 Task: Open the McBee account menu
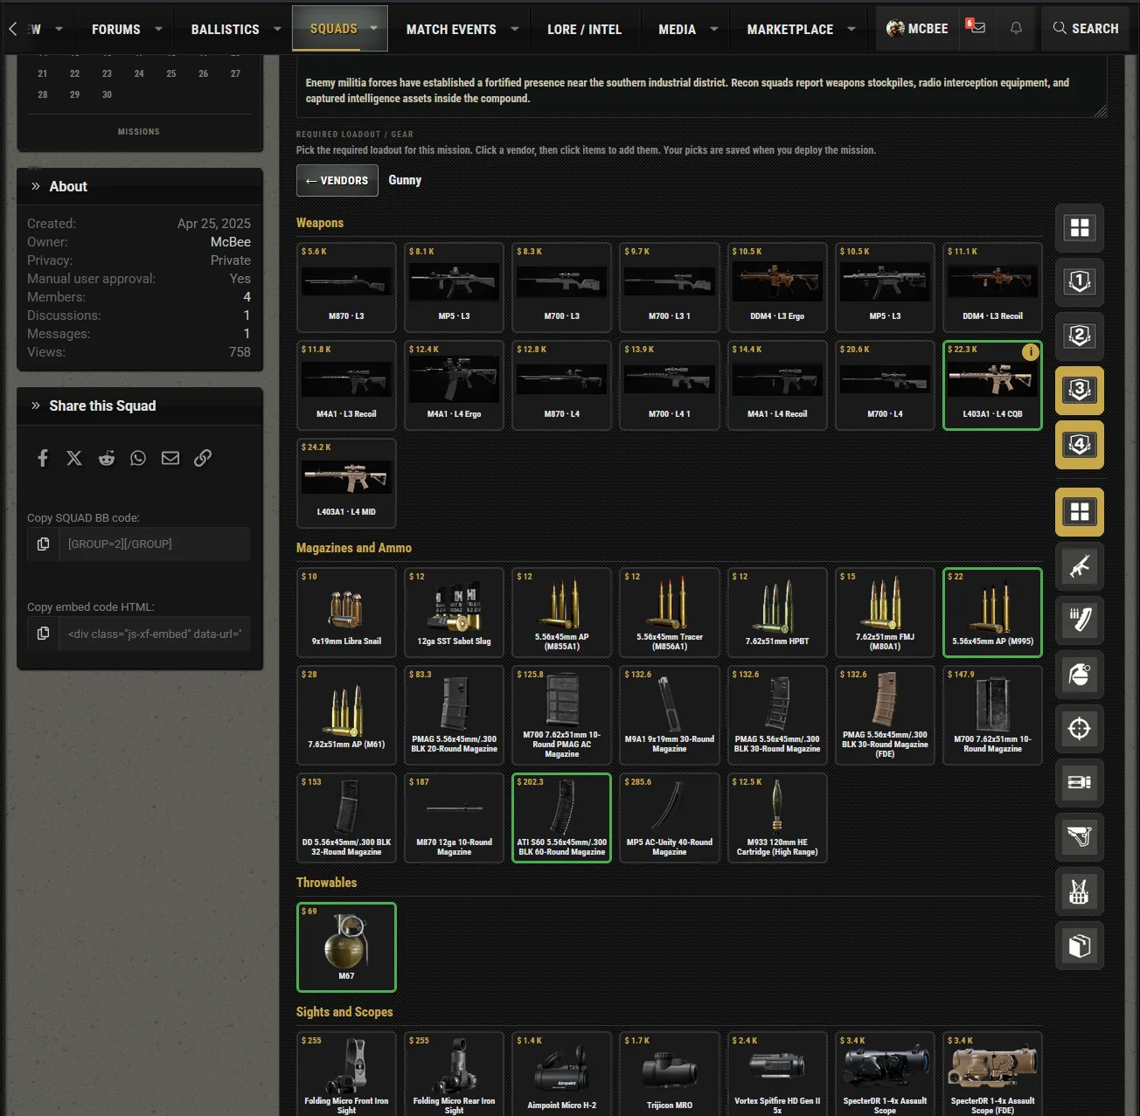916,28
